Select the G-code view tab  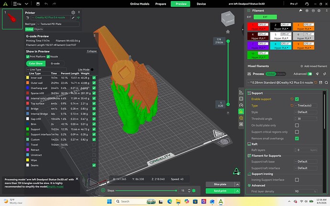55,64
